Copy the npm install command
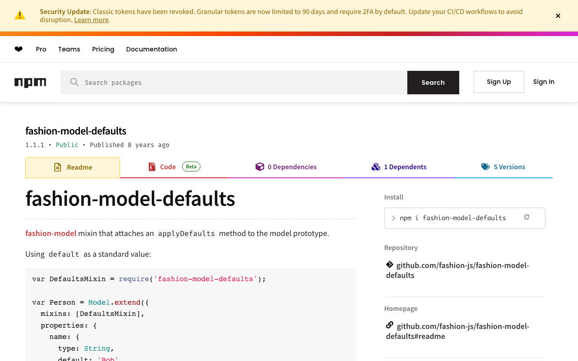Image resolution: width=578 pixels, height=361 pixels. [x=527, y=218]
